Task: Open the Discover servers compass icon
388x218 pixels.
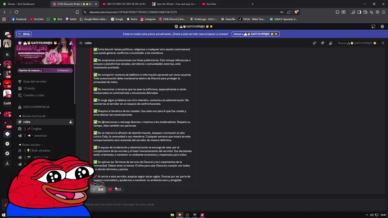Action: [x=7, y=154]
